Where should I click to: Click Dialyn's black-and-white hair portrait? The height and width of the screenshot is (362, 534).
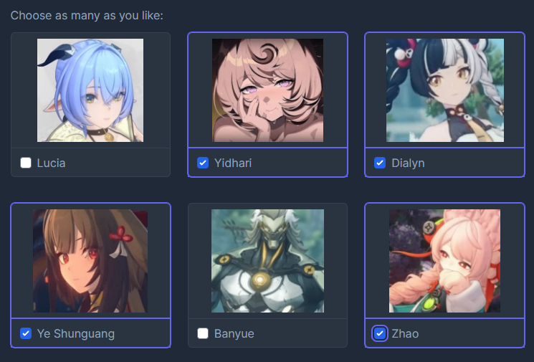(x=445, y=90)
